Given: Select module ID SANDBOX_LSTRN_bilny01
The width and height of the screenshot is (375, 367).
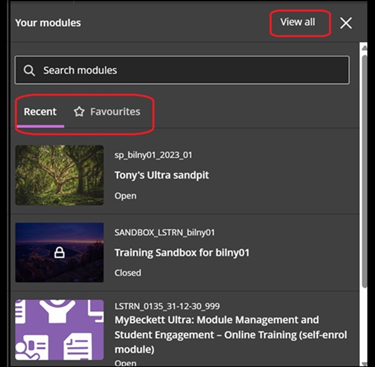Looking at the screenshot, I should pos(165,233).
